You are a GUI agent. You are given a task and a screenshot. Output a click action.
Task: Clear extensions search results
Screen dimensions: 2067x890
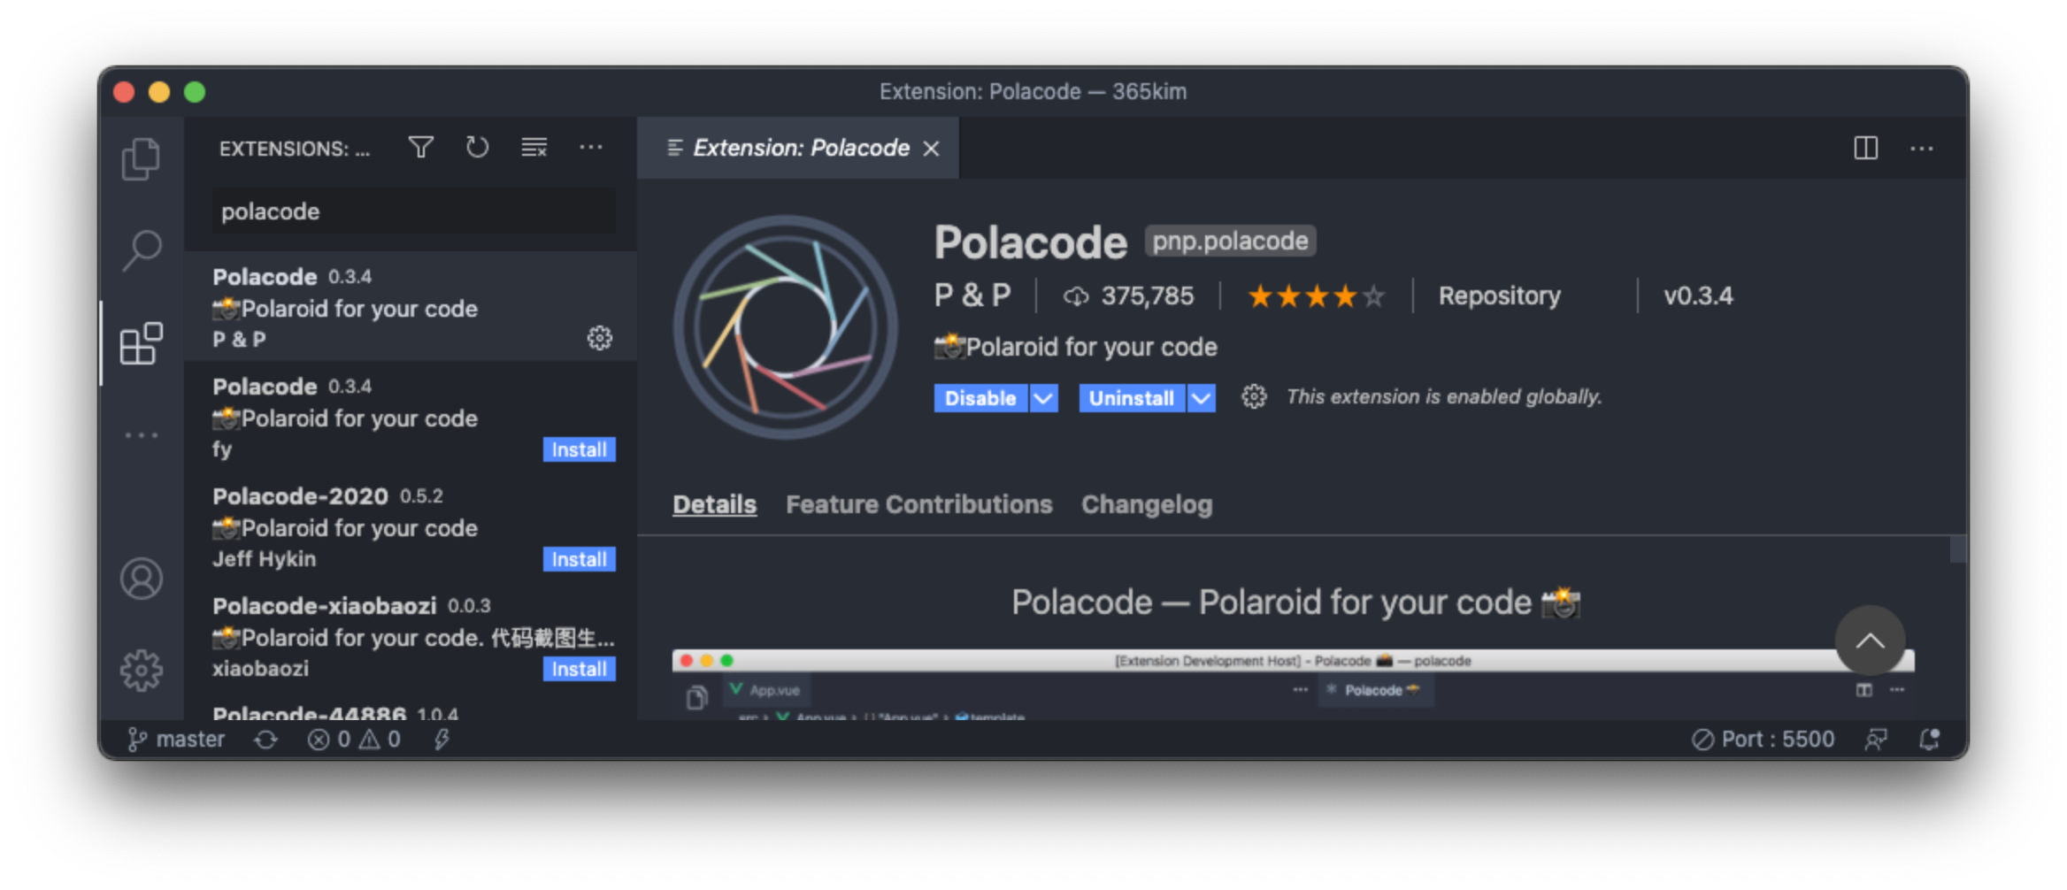pos(534,148)
